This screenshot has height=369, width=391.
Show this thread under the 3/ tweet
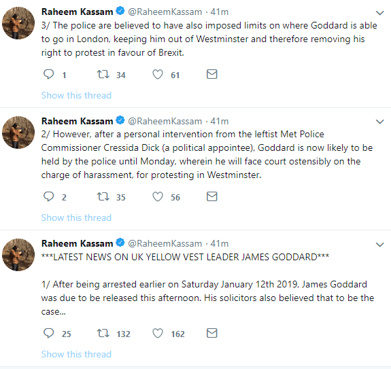(x=76, y=95)
